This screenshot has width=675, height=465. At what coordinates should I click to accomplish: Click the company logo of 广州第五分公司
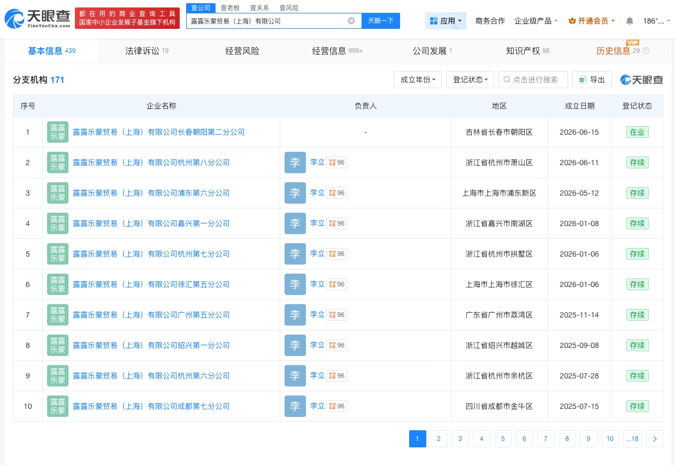pyautogui.click(x=58, y=315)
